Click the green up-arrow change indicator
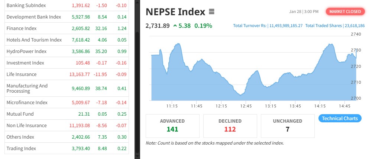The image size is (369, 159). pyautogui.click(x=175, y=26)
